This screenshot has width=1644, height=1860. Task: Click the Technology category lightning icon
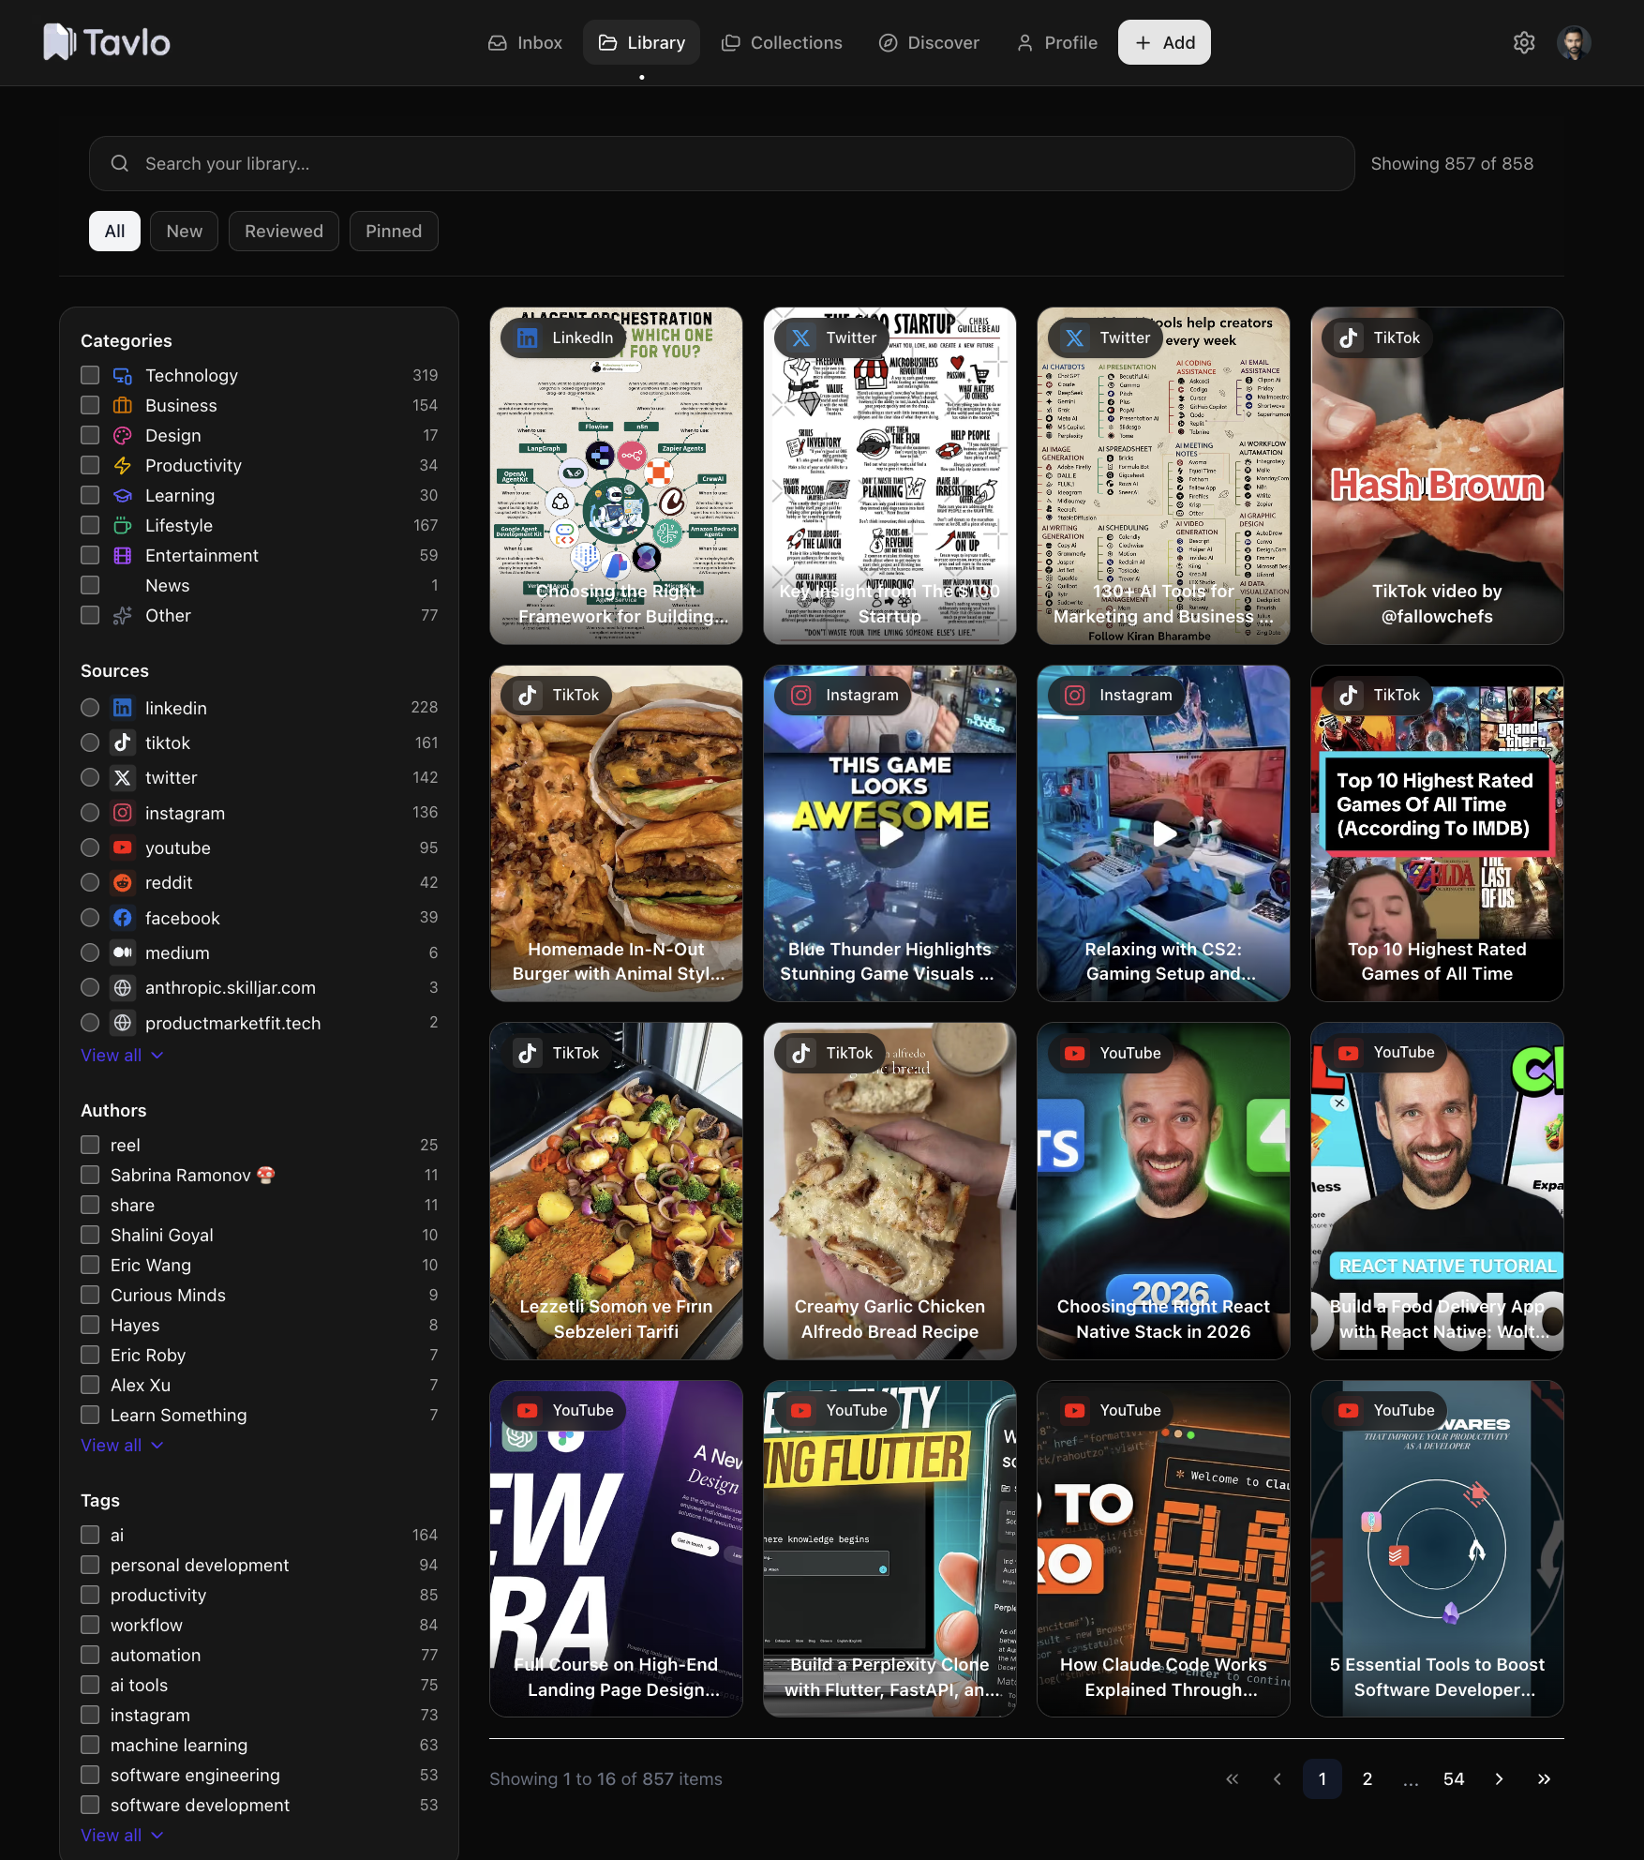tap(123, 374)
